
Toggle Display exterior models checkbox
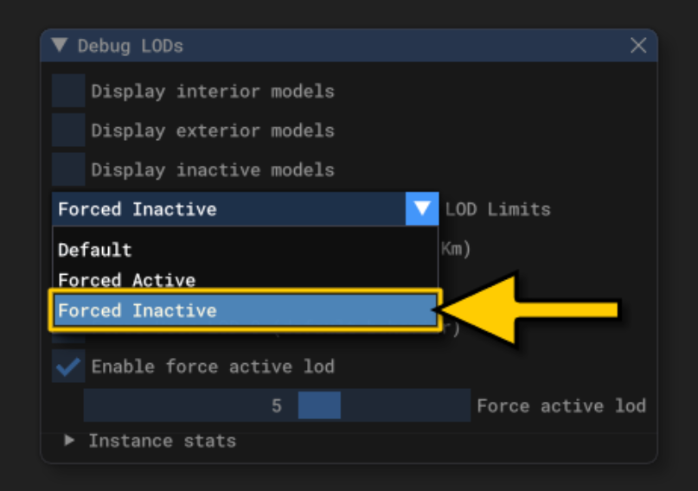pos(68,131)
